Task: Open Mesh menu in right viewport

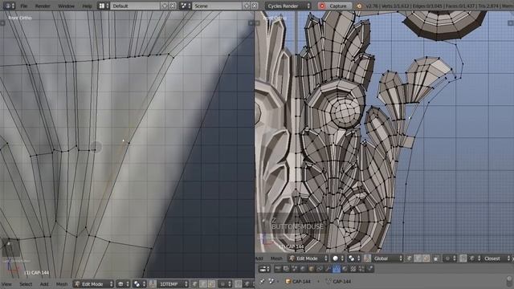Action: (276, 258)
